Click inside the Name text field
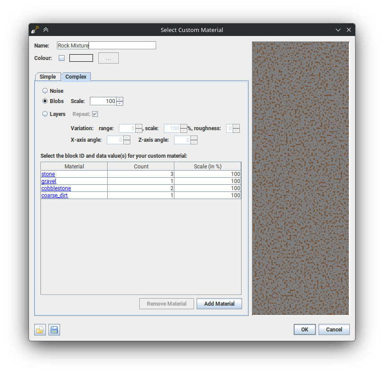The width and height of the screenshot is (384, 375). pyautogui.click(x=106, y=45)
